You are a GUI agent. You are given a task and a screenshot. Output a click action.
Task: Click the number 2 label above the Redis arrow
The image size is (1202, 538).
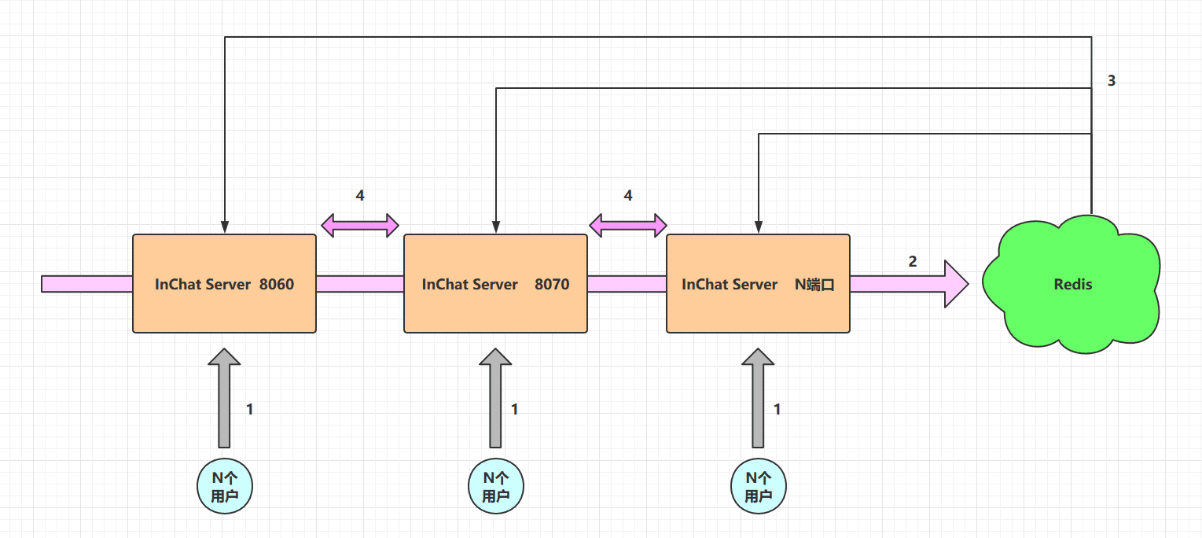click(x=913, y=262)
